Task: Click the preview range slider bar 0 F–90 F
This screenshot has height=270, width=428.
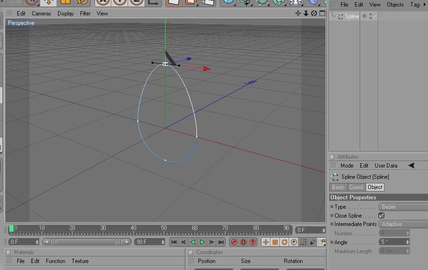Action: [x=87, y=242]
